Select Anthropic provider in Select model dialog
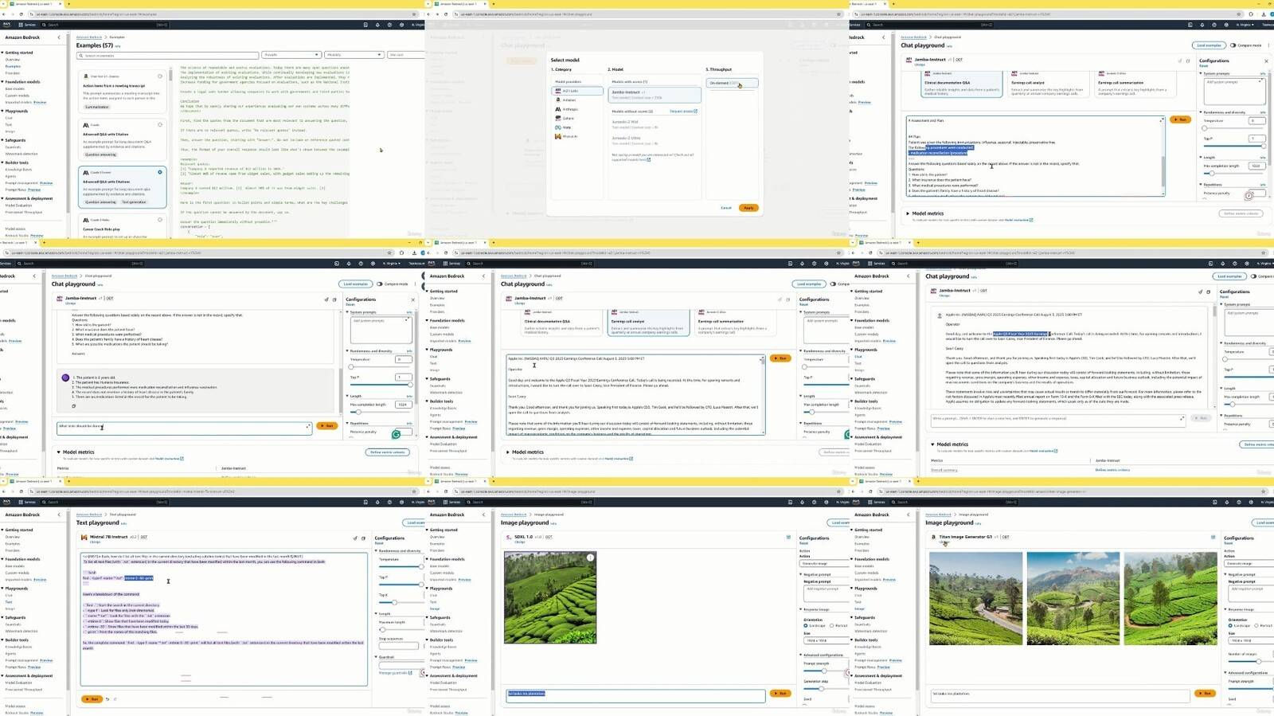Viewport: 1274px width, 716px height. 568,109
